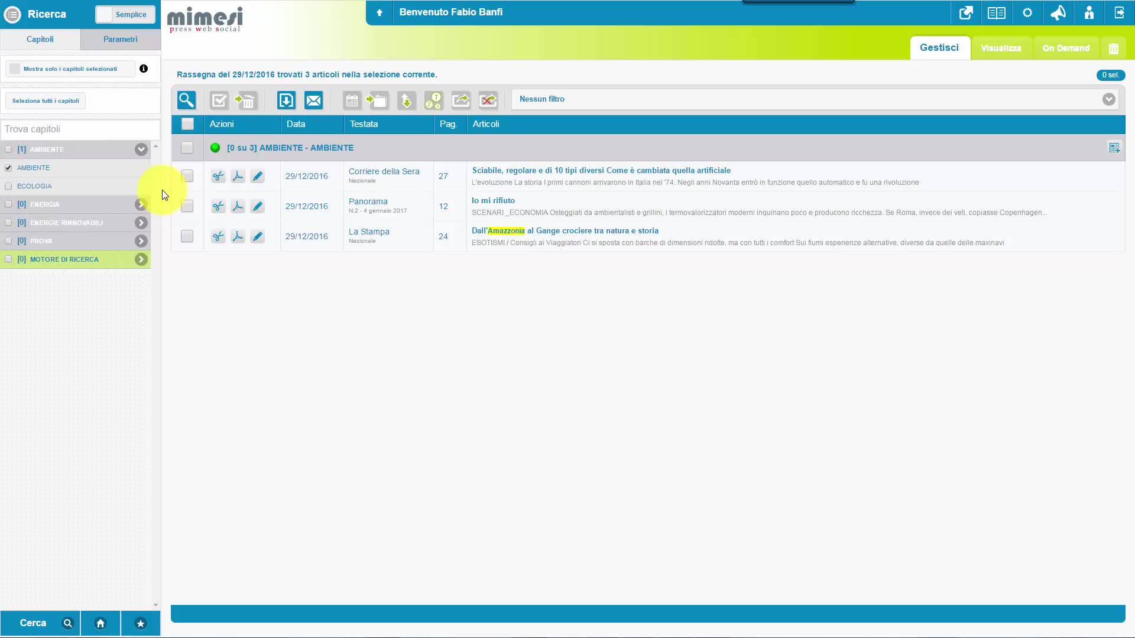This screenshot has height=638, width=1135.
Task: Click scissors icon for Corriere della Sera row
Action: click(218, 176)
